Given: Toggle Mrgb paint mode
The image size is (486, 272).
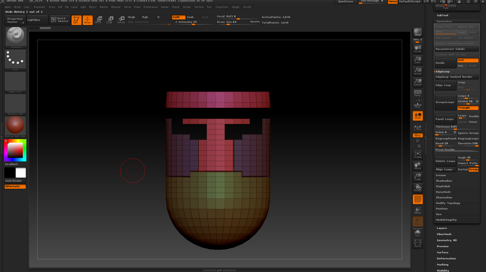Looking at the screenshot, I should coord(134,17).
